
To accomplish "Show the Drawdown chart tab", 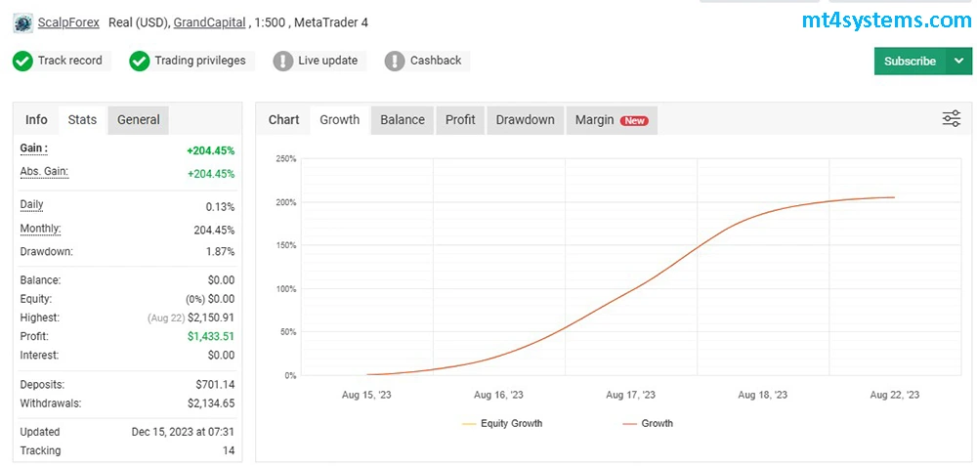I will point(525,119).
